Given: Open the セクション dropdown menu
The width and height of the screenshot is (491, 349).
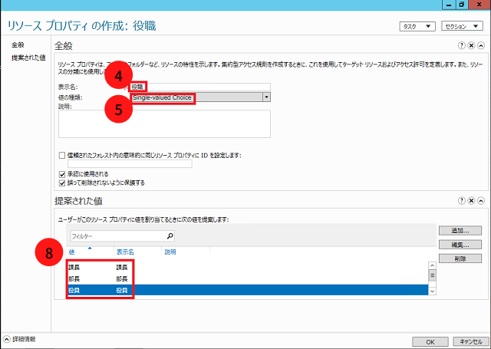Looking at the screenshot, I should (461, 26).
